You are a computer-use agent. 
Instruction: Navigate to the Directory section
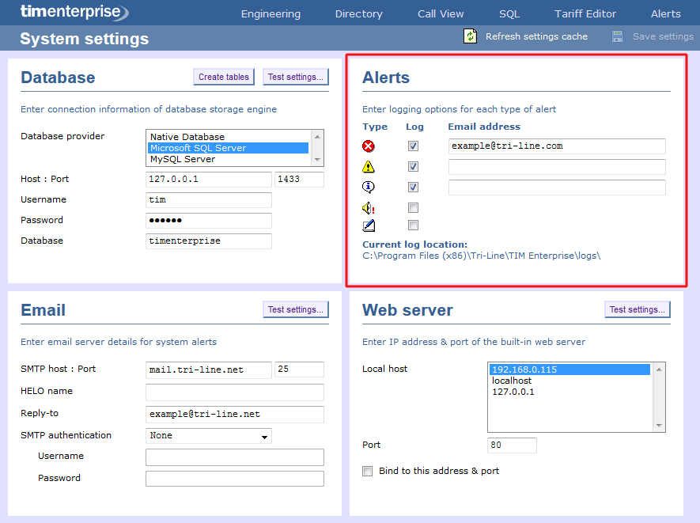point(358,13)
